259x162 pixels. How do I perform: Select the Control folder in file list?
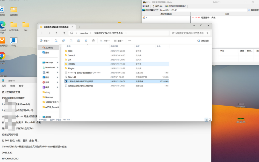(71, 55)
